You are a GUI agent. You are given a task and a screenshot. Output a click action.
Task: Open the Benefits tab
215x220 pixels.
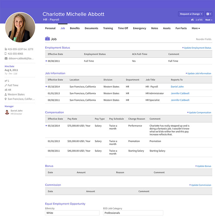[x=75, y=28]
